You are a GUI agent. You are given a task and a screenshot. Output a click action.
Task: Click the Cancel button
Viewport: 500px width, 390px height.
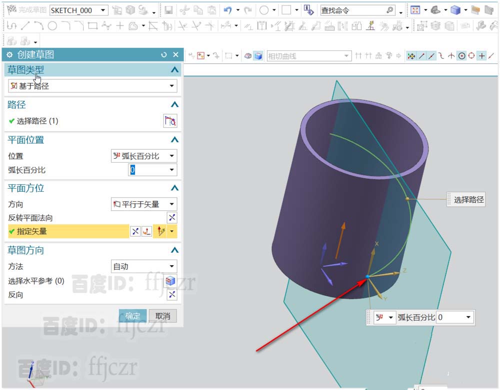(x=162, y=316)
